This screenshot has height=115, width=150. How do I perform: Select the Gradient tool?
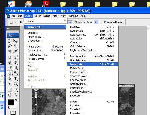(x=15, y=68)
